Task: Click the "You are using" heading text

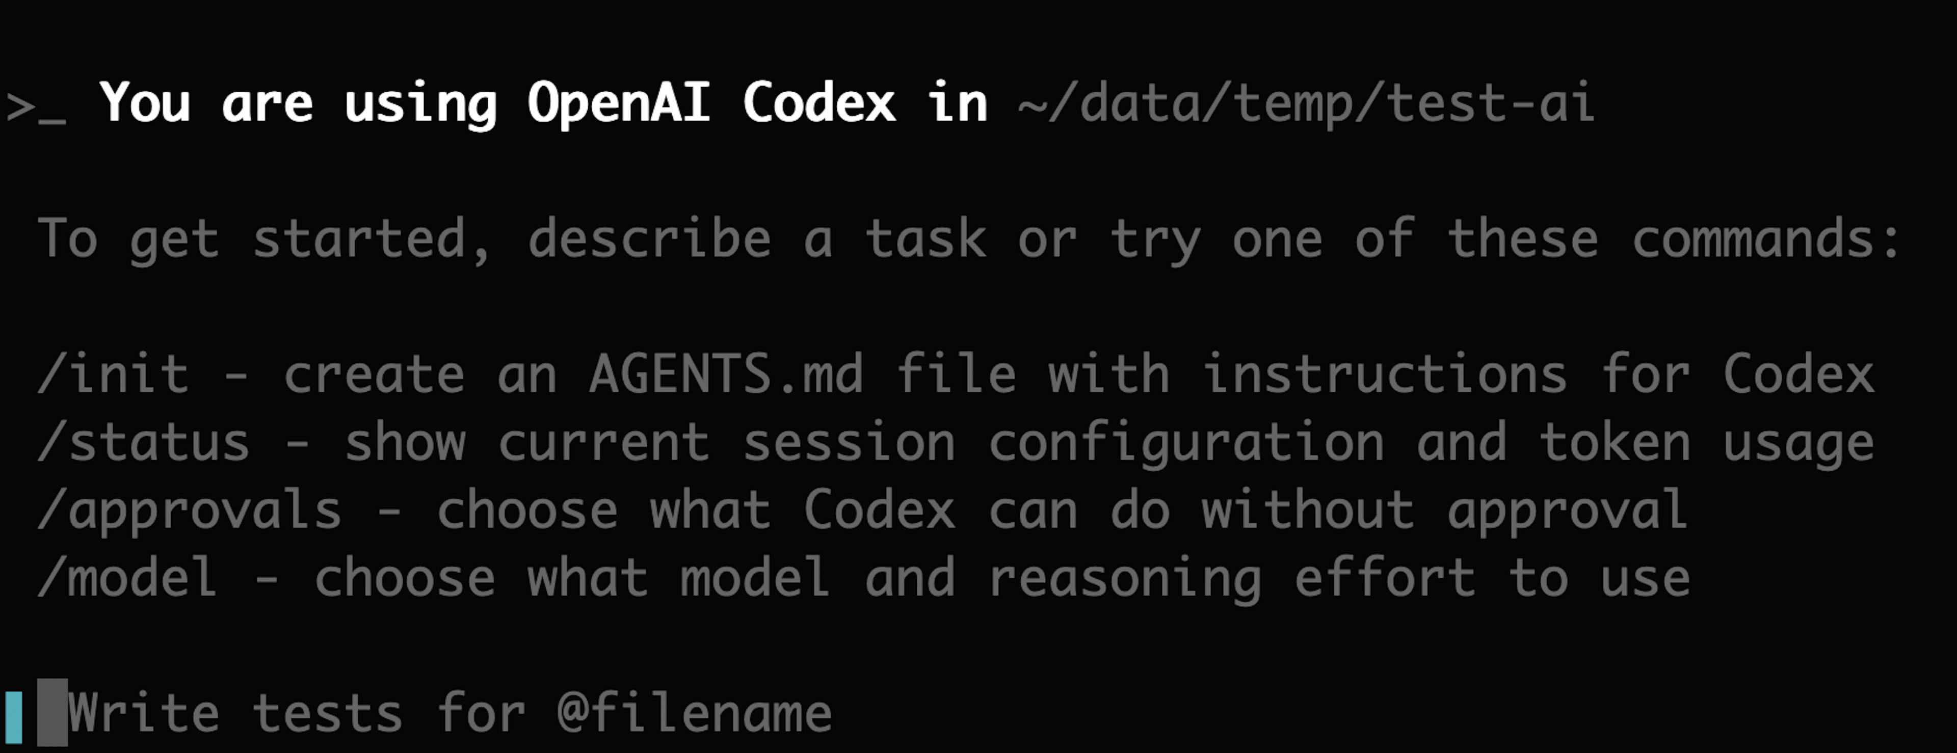Action: pyautogui.click(x=298, y=103)
